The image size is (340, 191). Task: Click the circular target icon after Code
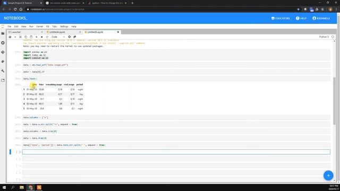tap(70, 37)
